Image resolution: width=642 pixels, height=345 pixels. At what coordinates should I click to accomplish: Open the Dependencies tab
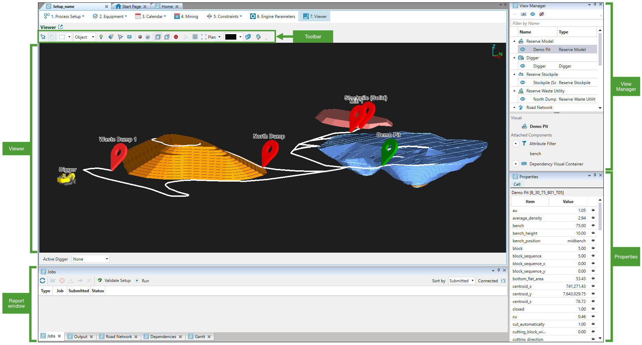[x=163, y=337]
